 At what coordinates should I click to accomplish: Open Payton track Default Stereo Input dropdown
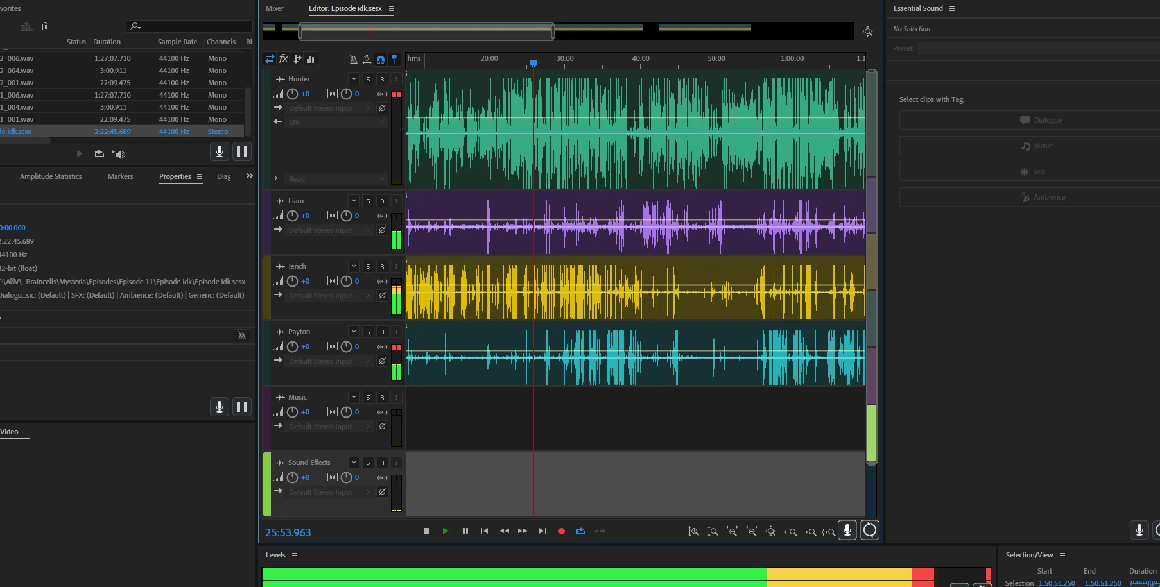pyautogui.click(x=329, y=361)
